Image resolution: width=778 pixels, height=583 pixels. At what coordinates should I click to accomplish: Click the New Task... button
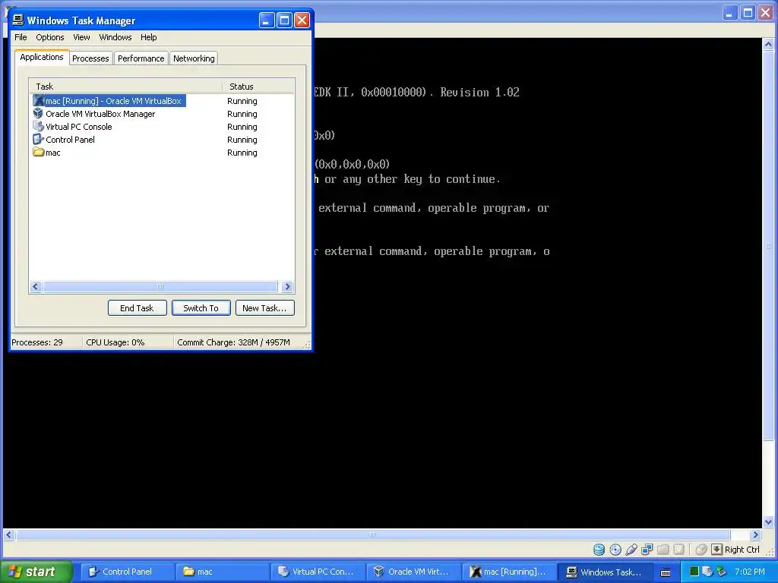coord(264,308)
